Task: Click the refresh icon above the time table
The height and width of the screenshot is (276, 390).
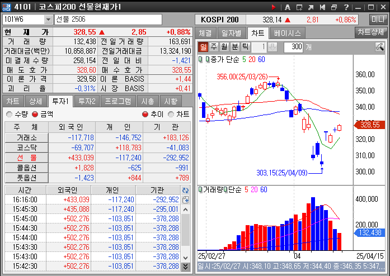Action: tap(186, 191)
